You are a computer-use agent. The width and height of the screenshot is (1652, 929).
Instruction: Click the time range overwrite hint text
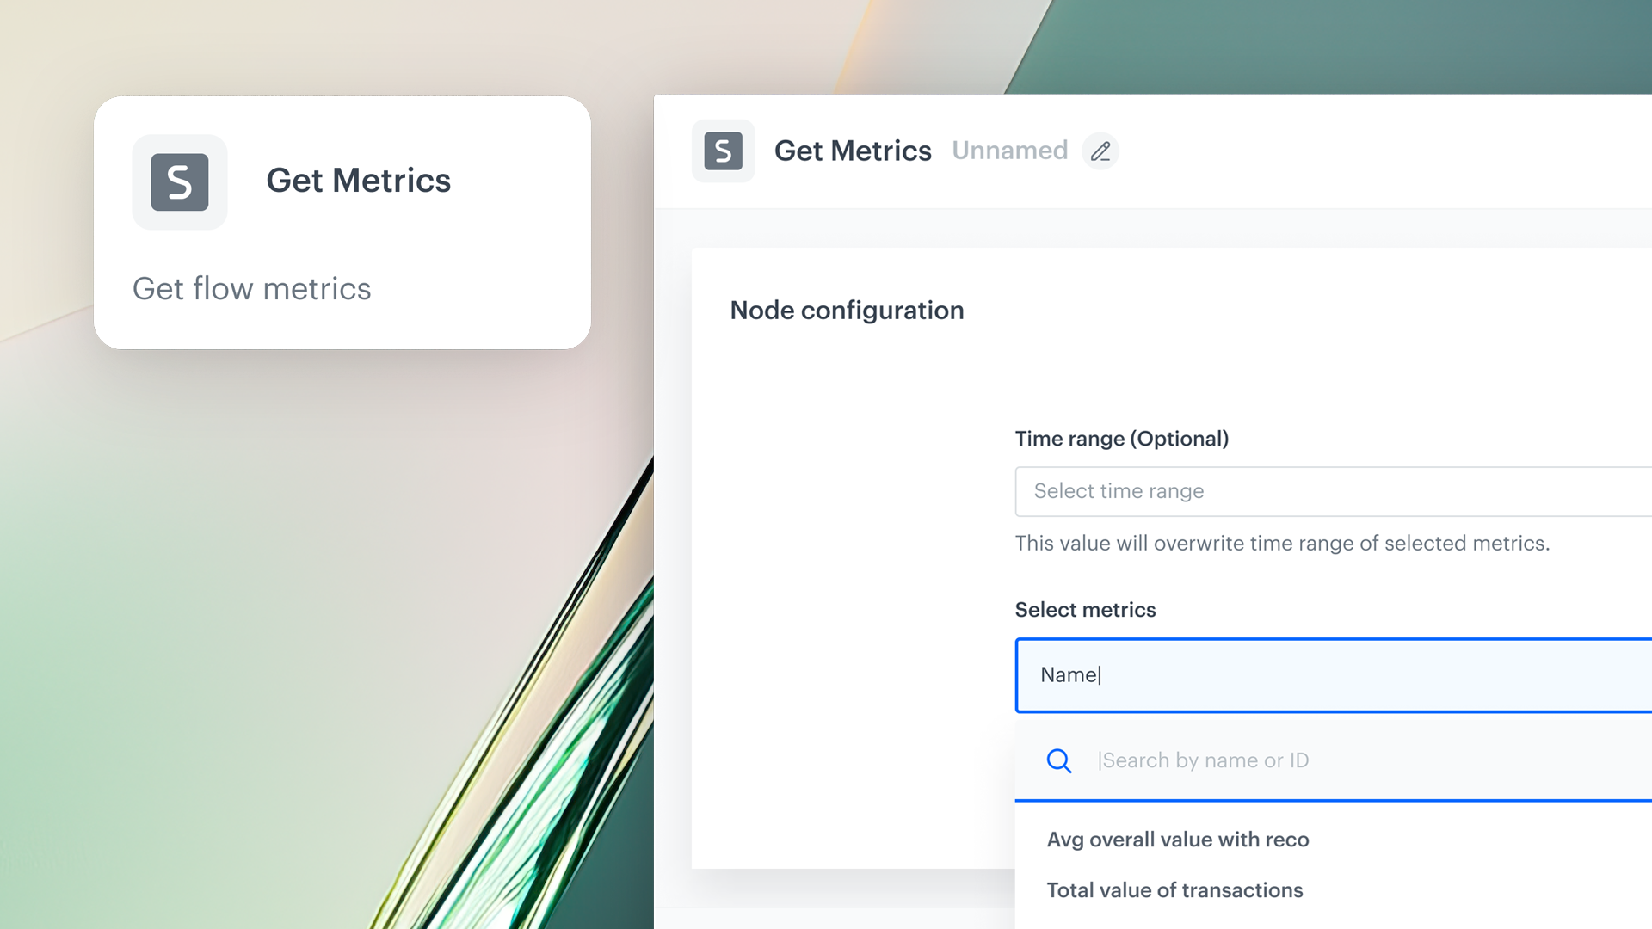tap(1282, 543)
